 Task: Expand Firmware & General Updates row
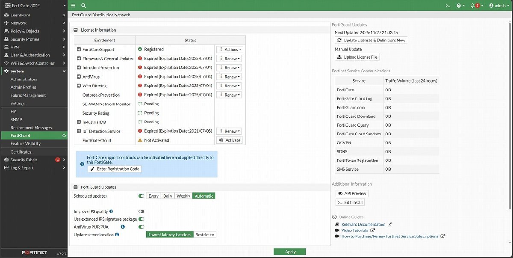pyautogui.click(x=79, y=59)
